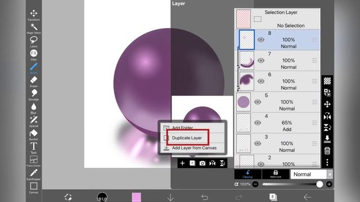
Task: Hide layer 7 with its eye icon
Action: (261, 61)
